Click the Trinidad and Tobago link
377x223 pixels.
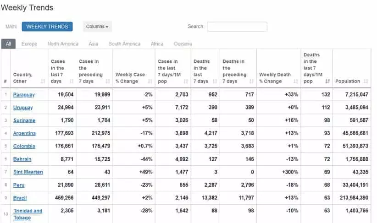click(28, 214)
